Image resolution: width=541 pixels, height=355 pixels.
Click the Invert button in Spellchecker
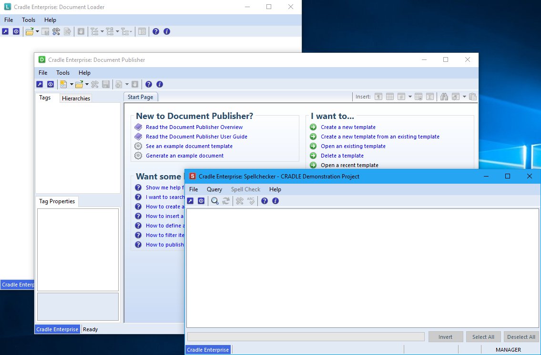(x=445, y=337)
